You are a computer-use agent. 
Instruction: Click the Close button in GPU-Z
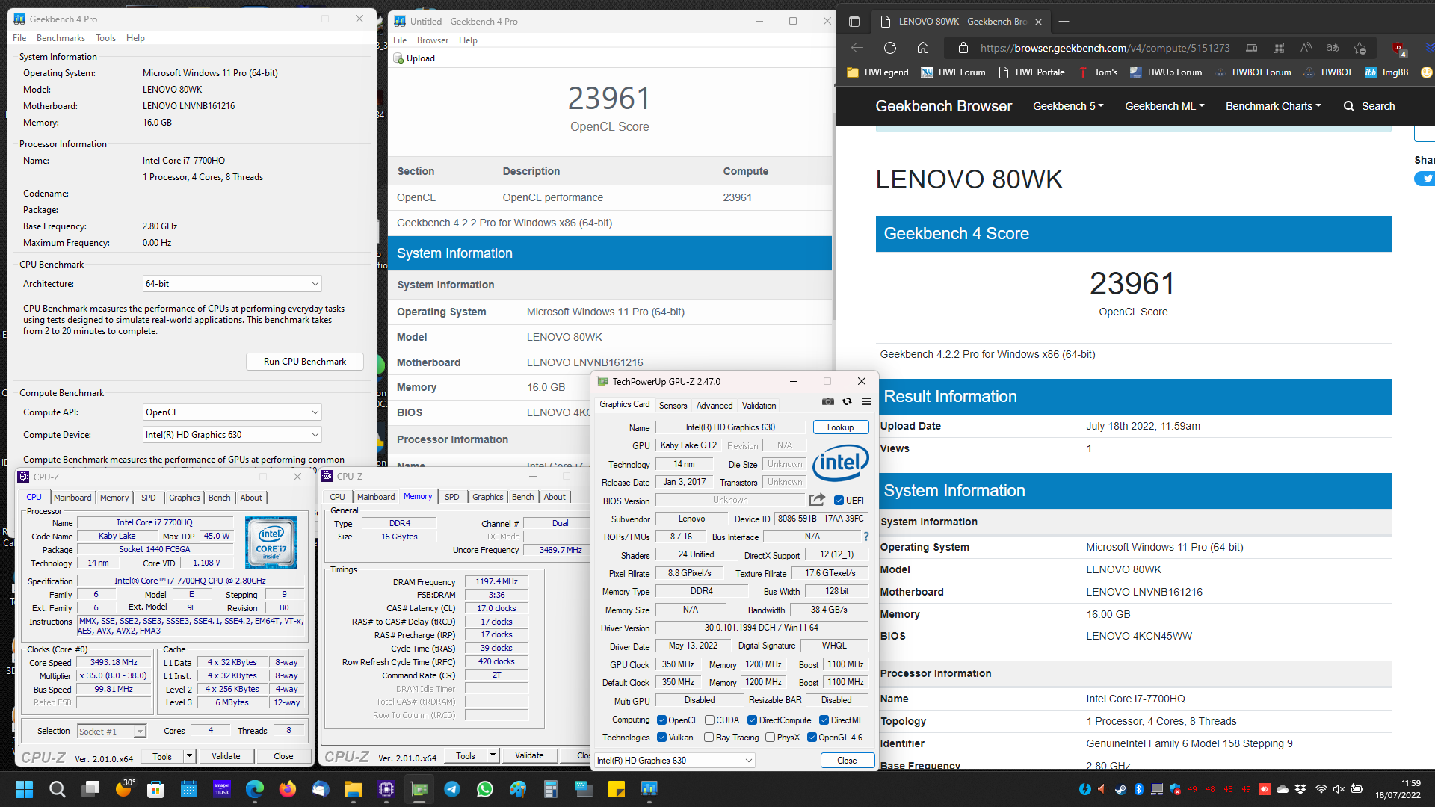[847, 761]
